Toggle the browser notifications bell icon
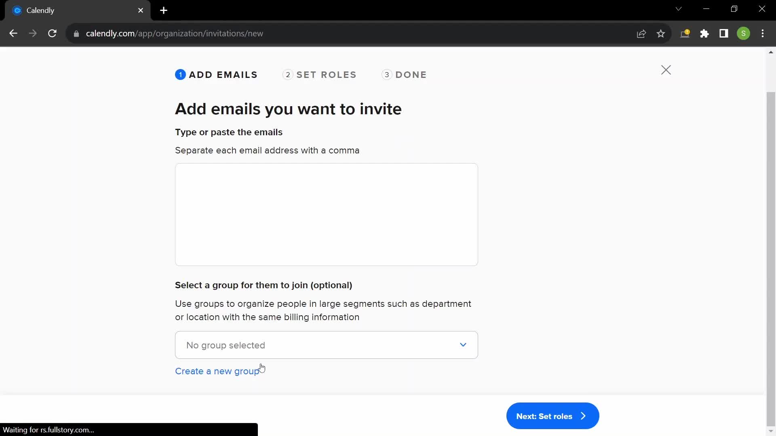Image resolution: width=776 pixels, height=436 pixels. [x=686, y=33]
